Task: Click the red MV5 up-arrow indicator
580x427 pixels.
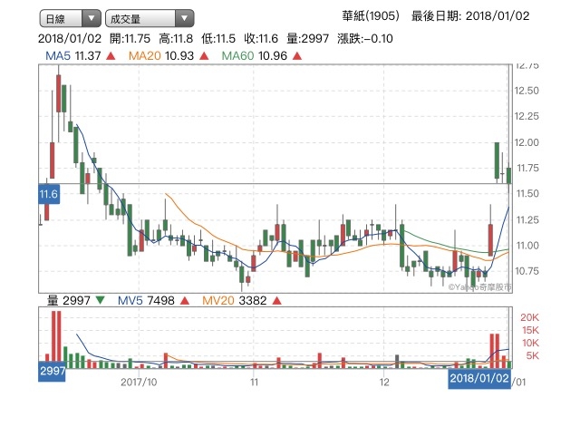Action: (x=185, y=300)
